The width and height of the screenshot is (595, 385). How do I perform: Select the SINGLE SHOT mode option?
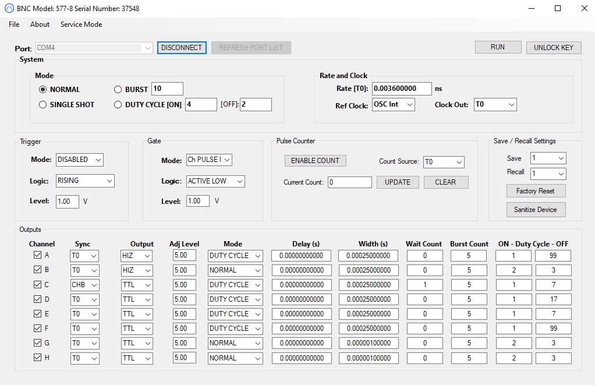pos(42,105)
